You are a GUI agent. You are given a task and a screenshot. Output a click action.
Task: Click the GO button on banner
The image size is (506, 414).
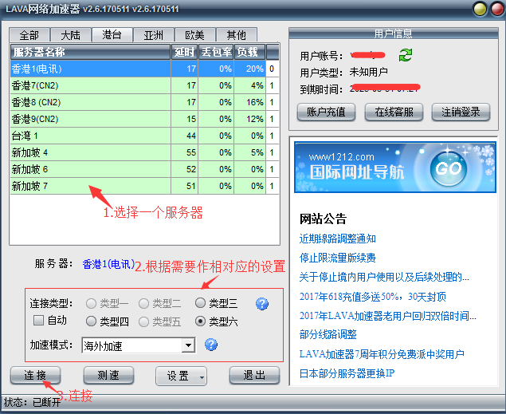449,168
